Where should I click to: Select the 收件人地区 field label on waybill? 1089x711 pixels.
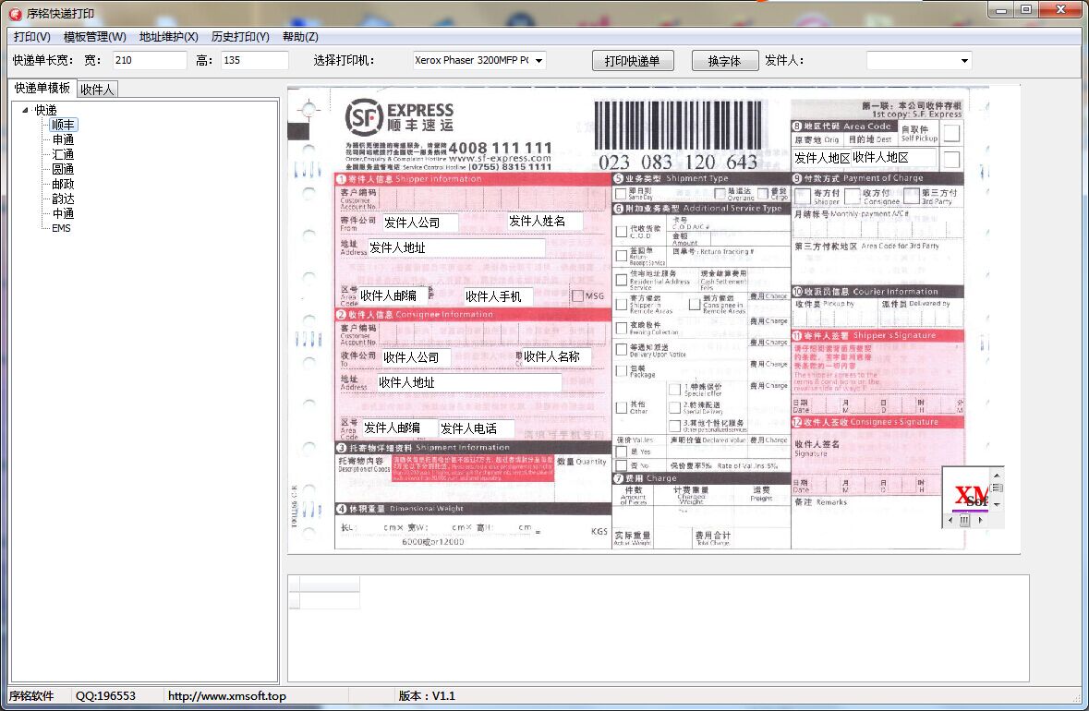894,158
